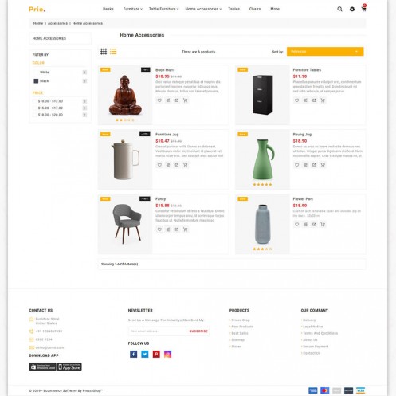Click the newsletter email address field

pos(158,331)
